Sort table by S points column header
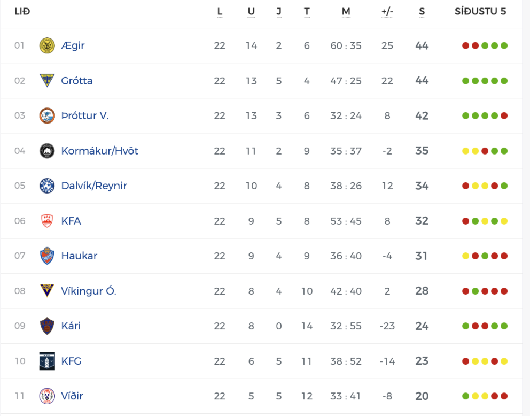Screen dimensions: 530x416 coord(422,12)
